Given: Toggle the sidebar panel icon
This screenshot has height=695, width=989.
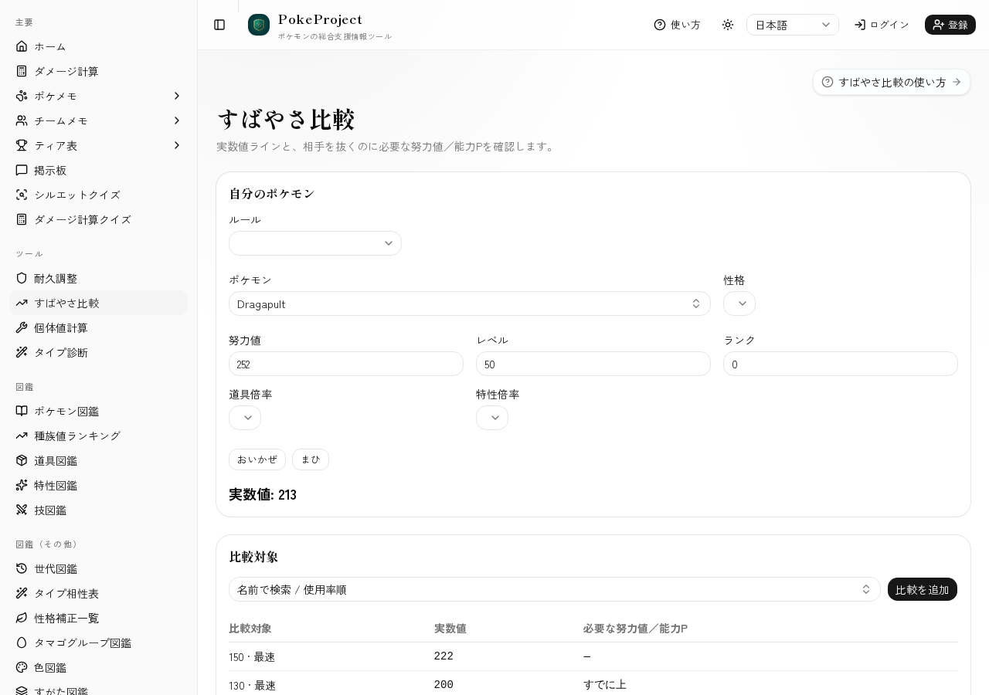Looking at the screenshot, I should pos(219,25).
